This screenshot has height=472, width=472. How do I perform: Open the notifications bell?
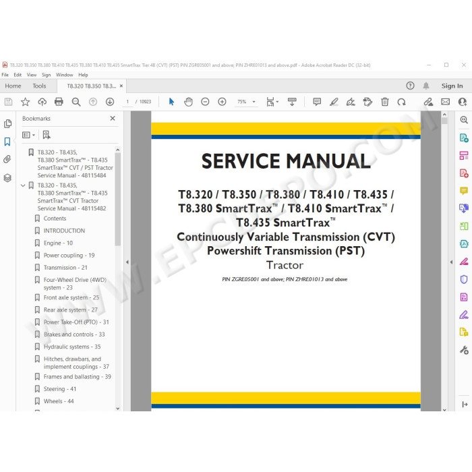[426, 86]
